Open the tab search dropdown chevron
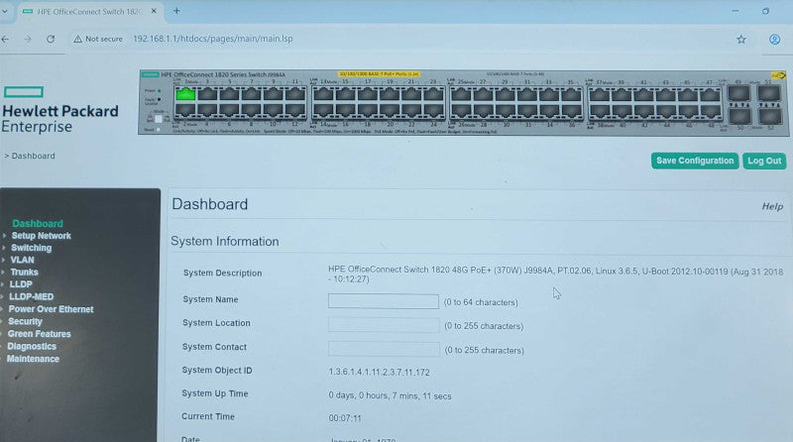This screenshot has width=793, height=442. [x=5, y=11]
